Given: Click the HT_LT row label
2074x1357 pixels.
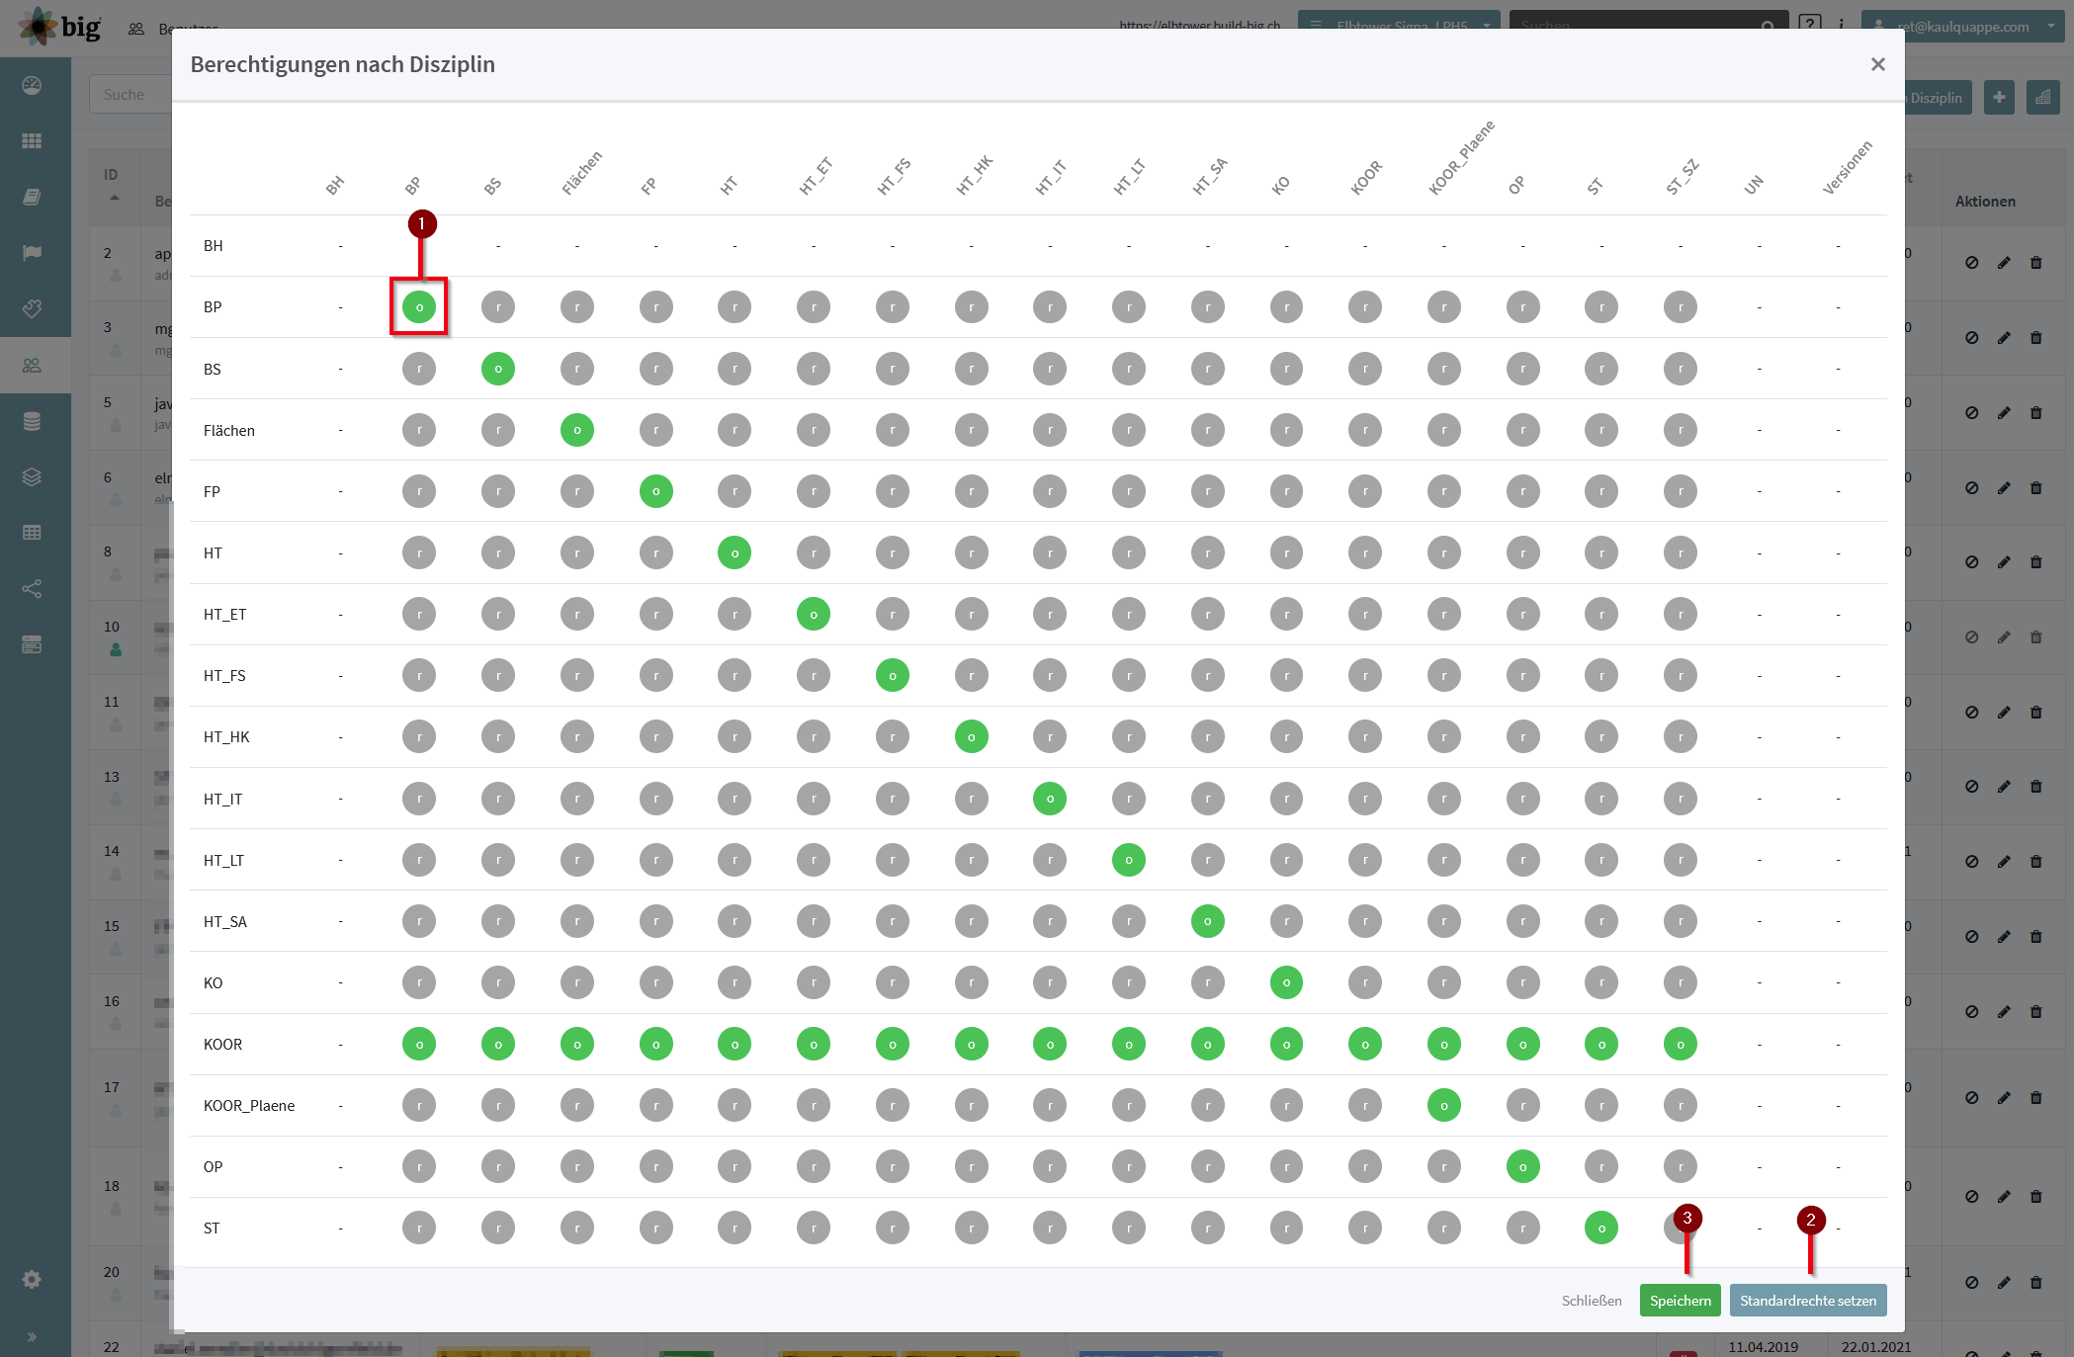Looking at the screenshot, I should 223,861.
